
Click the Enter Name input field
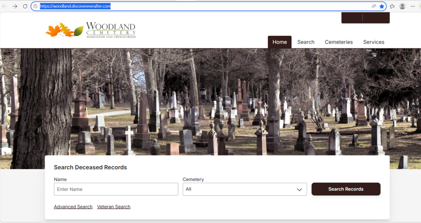pos(116,189)
